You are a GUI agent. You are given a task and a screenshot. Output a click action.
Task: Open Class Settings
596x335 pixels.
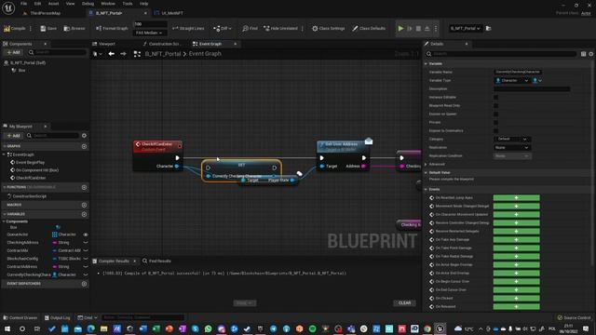329,29
